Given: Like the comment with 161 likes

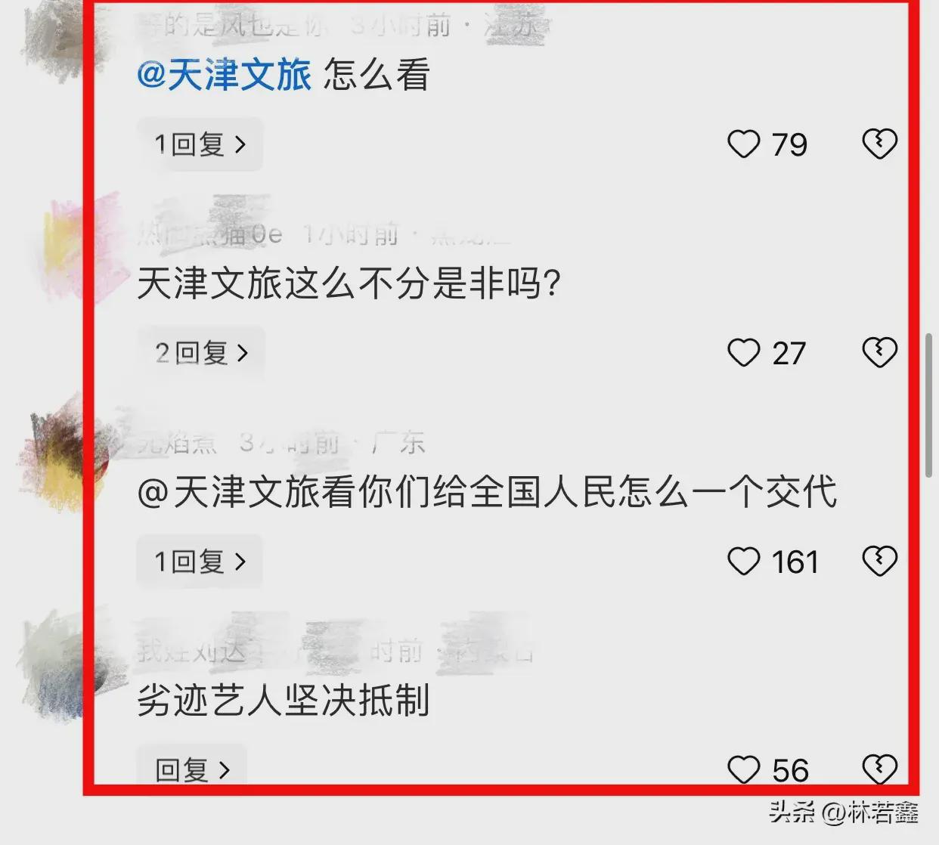Looking at the screenshot, I should pos(743,562).
